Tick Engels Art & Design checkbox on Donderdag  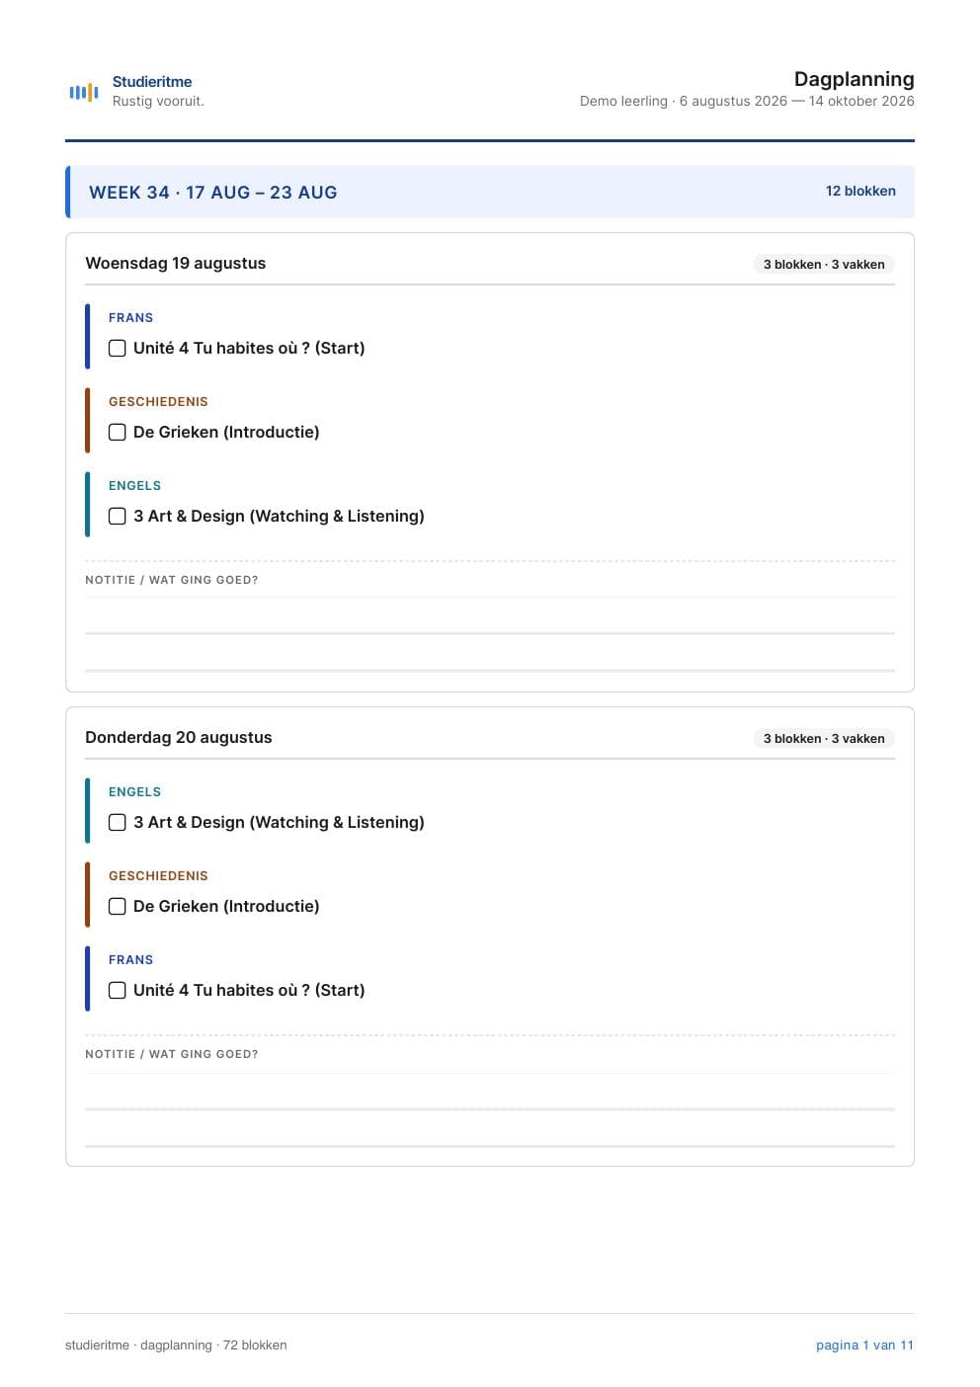(117, 823)
